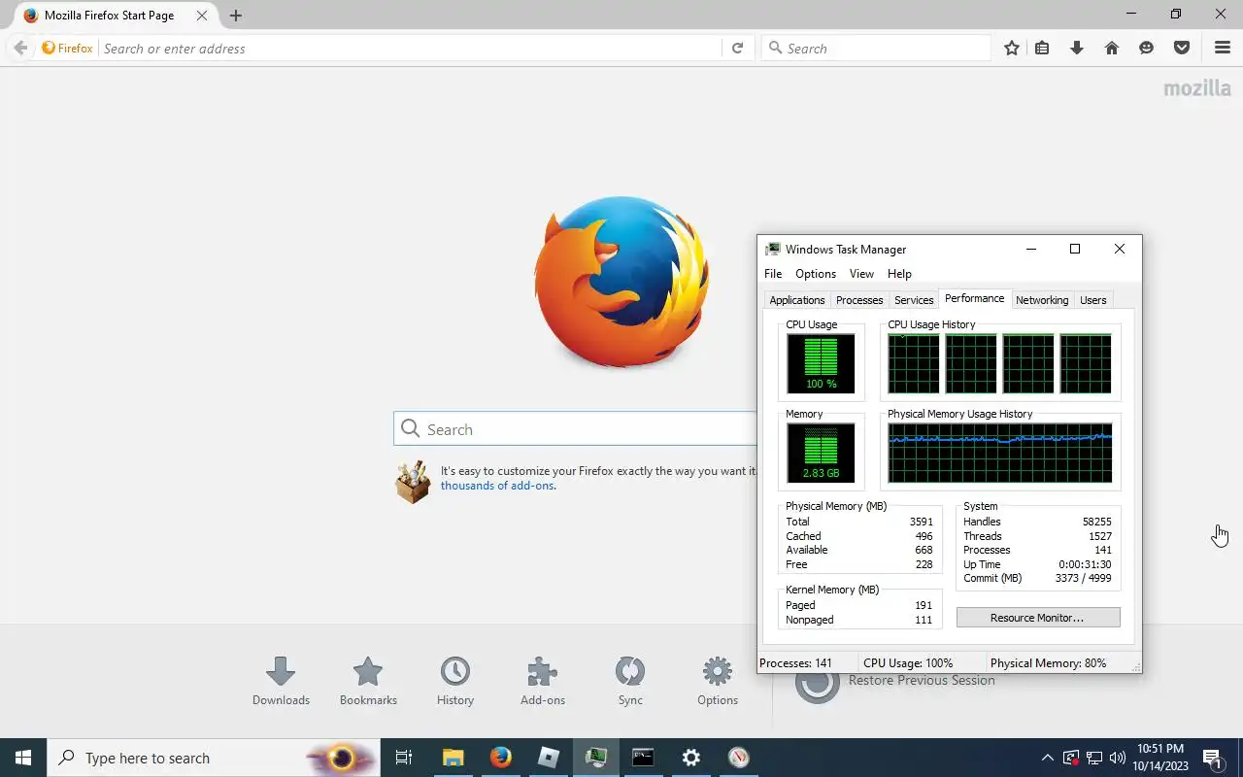The height and width of the screenshot is (777, 1243).
Task: Open the Command Prompt taskbar icon
Action: (x=643, y=758)
